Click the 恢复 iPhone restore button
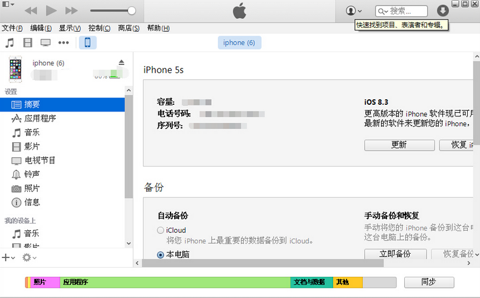480x298 pixels. [457, 145]
